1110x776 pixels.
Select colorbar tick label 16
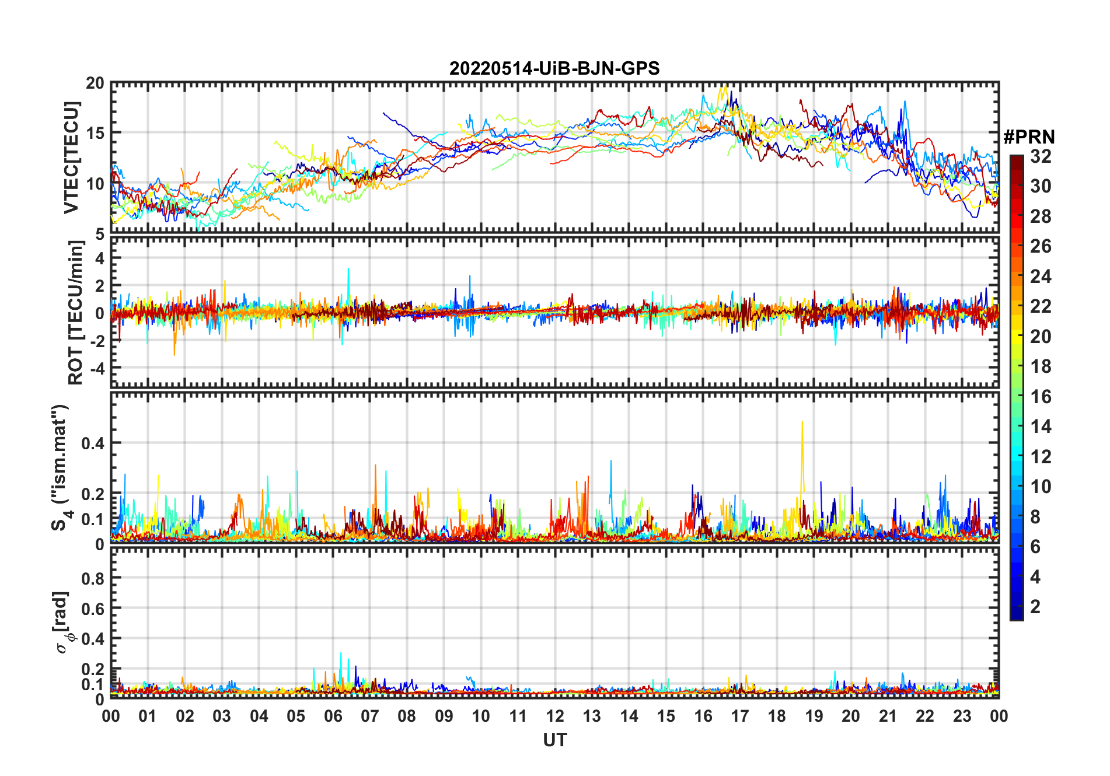coord(1041,397)
